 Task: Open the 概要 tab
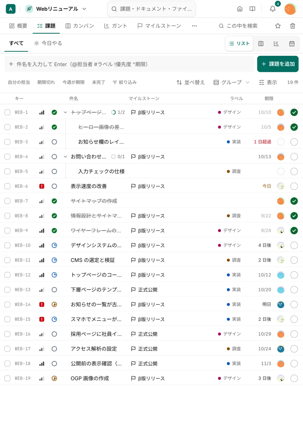point(18,26)
